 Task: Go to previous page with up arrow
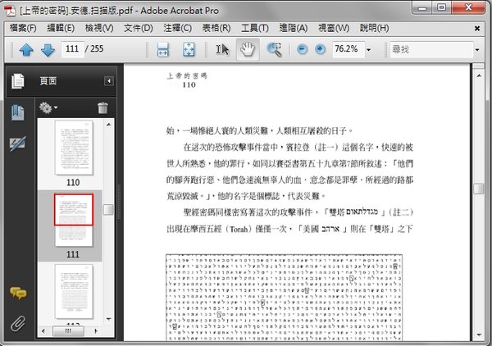tap(25, 49)
